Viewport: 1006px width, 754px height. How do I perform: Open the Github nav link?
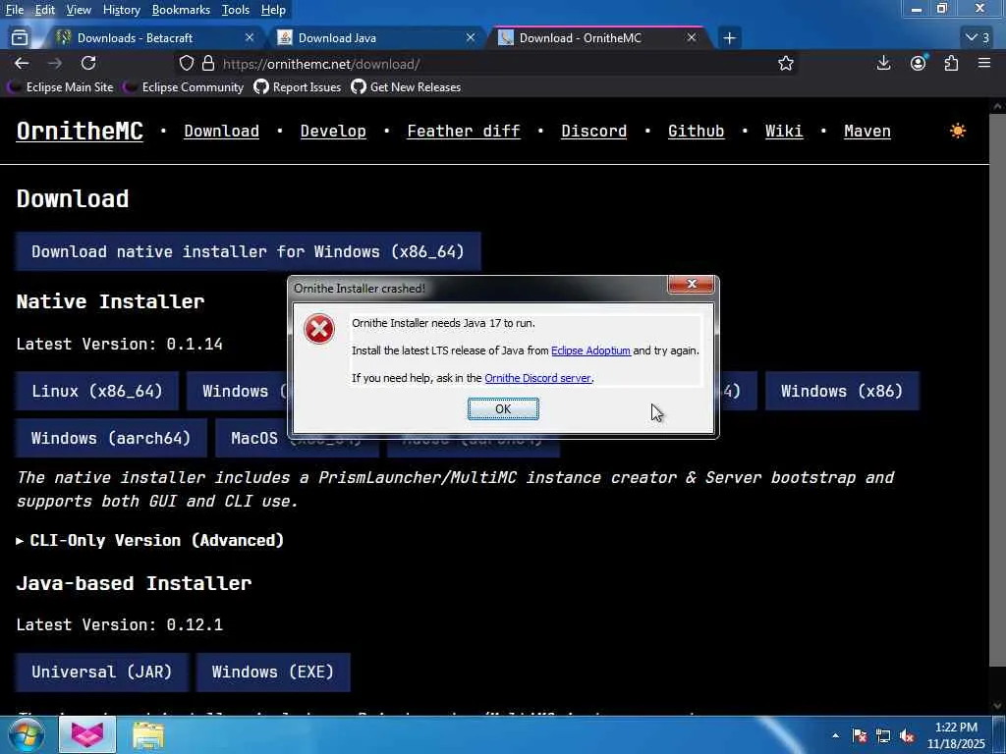pos(697,131)
